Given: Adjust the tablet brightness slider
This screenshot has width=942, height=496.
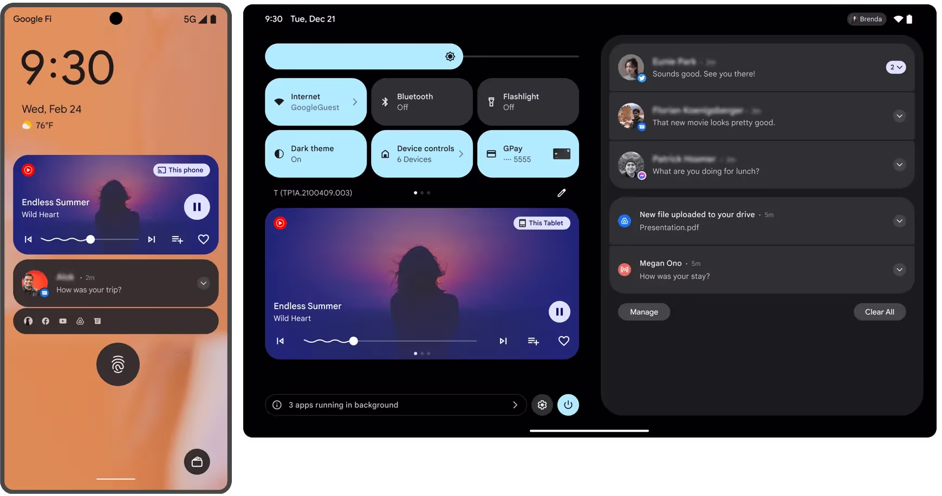Looking at the screenshot, I should (x=421, y=56).
